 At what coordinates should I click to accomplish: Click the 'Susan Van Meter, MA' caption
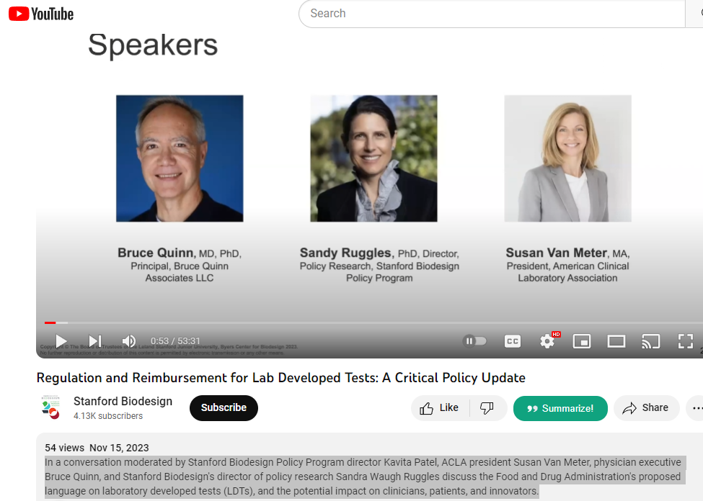567,253
